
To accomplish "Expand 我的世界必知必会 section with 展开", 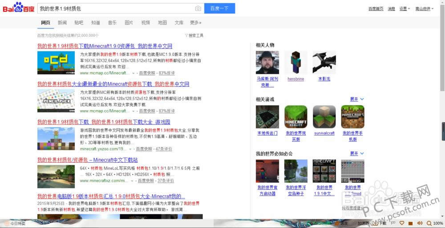I will tap(357, 154).
